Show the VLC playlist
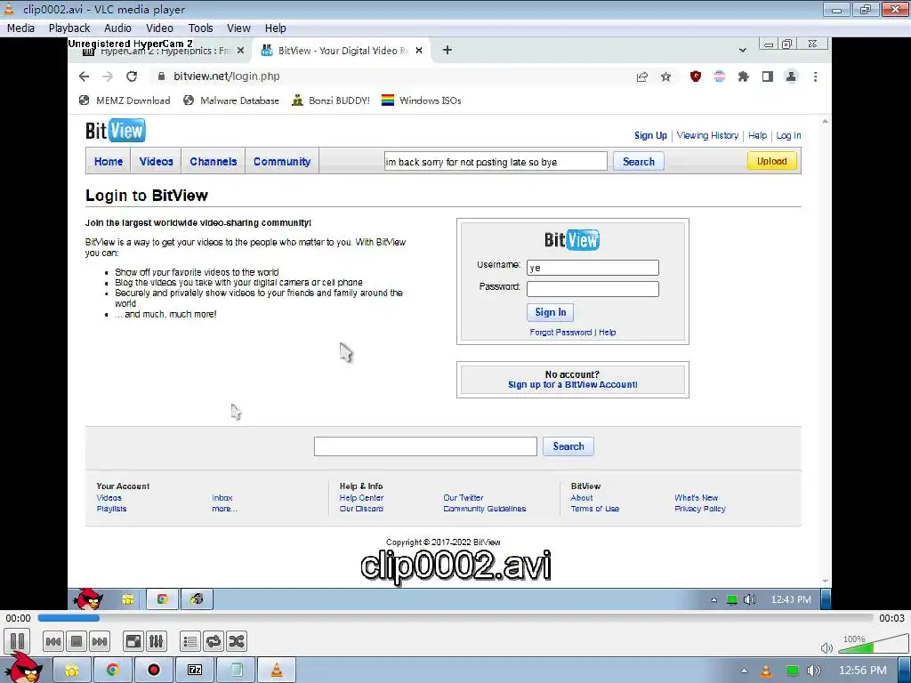The width and height of the screenshot is (911, 683). (x=190, y=642)
